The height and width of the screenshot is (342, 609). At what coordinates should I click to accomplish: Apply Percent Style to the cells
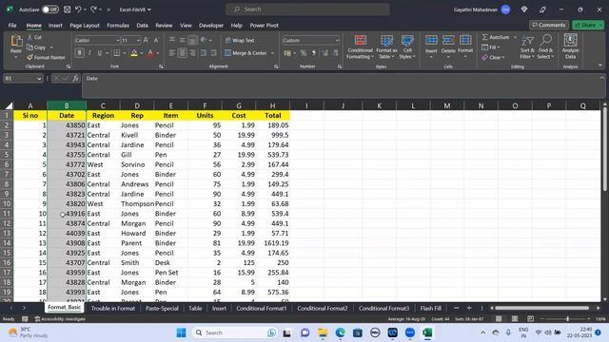tap(304, 53)
